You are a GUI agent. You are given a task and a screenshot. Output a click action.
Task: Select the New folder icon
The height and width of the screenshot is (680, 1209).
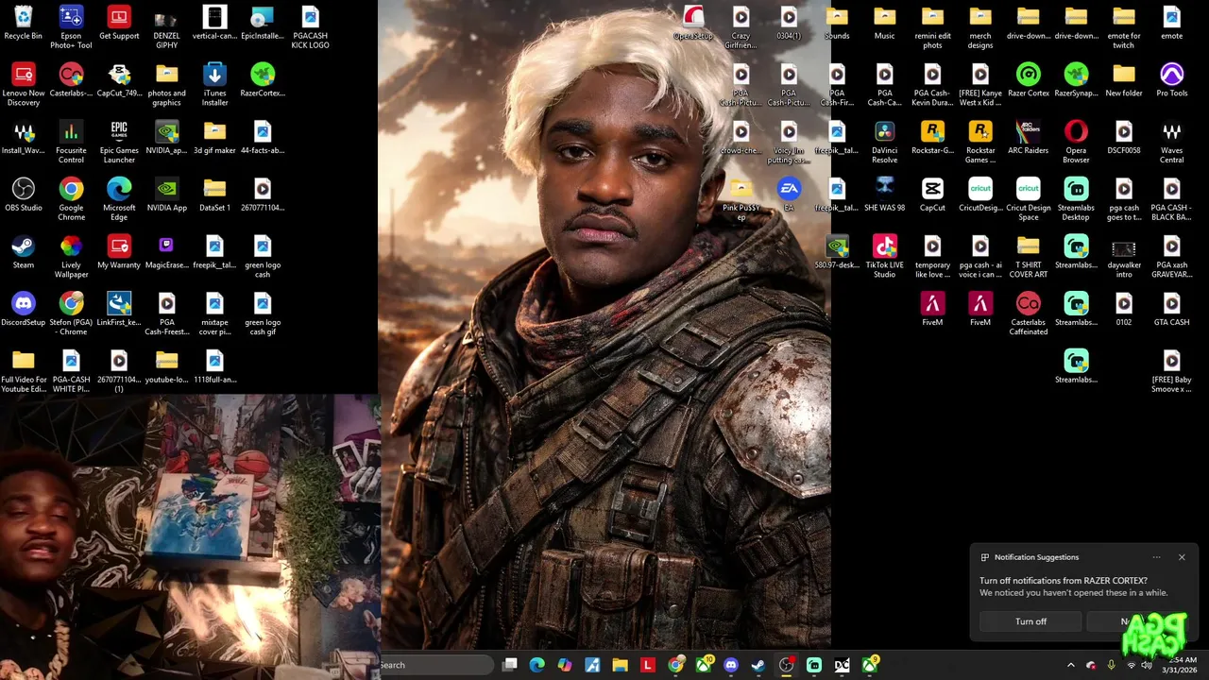click(1124, 80)
